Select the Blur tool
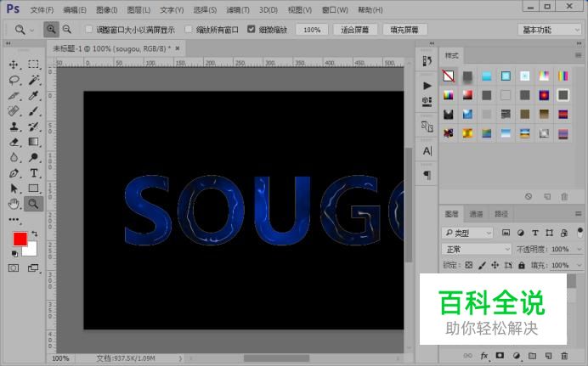Screen dimensions: 588x366 pyautogui.click(x=14, y=157)
